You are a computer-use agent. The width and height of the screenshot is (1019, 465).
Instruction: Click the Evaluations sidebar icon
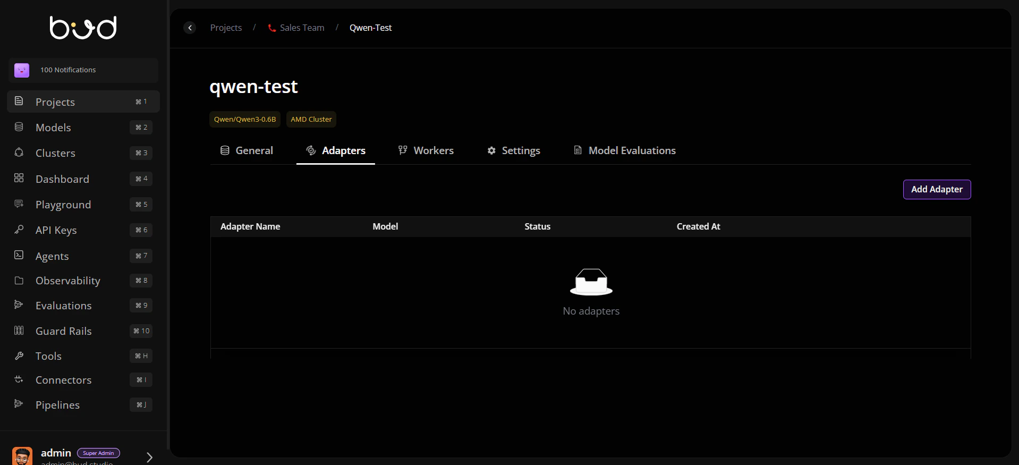coord(19,305)
